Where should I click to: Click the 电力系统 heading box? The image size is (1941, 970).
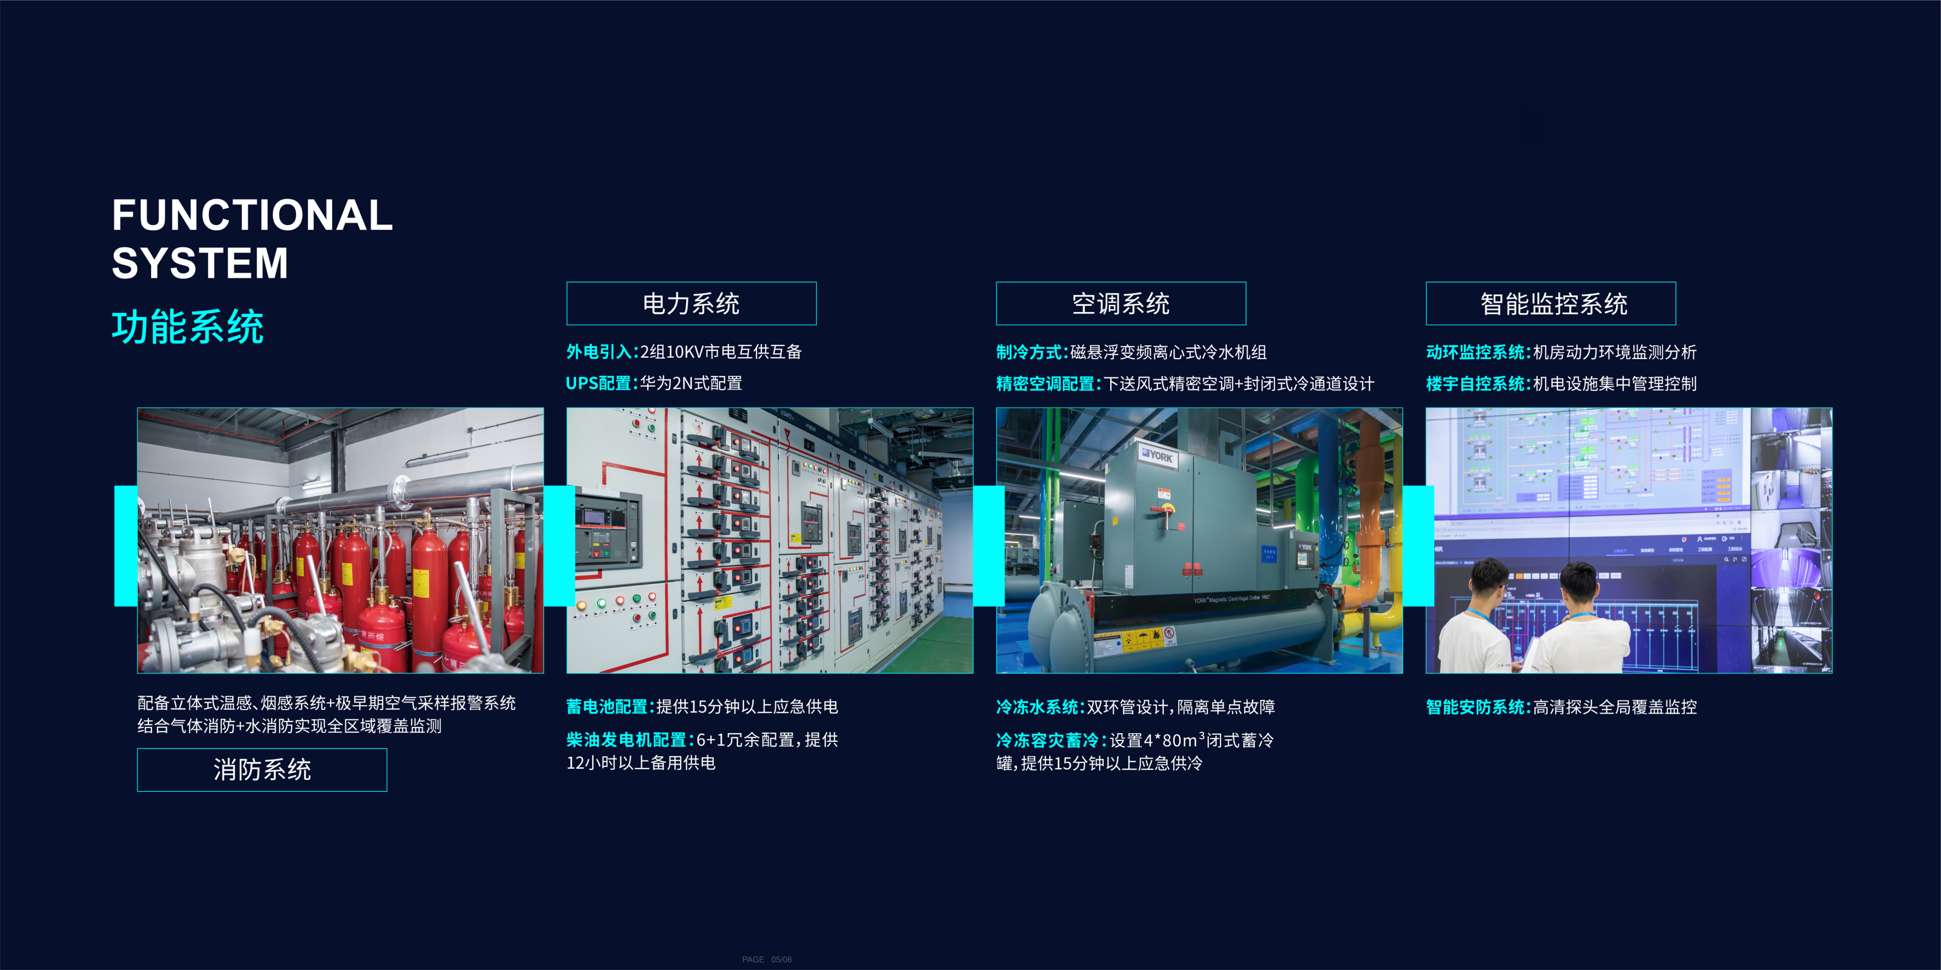click(x=691, y=304)
